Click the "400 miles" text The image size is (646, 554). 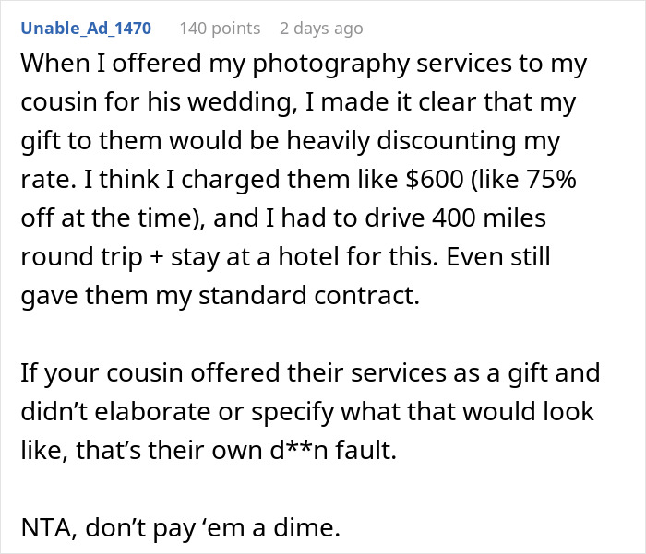[488, 218]
